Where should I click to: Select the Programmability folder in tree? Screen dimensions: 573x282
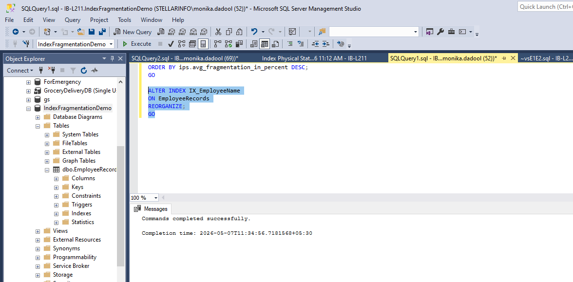(x=75, y=257)
